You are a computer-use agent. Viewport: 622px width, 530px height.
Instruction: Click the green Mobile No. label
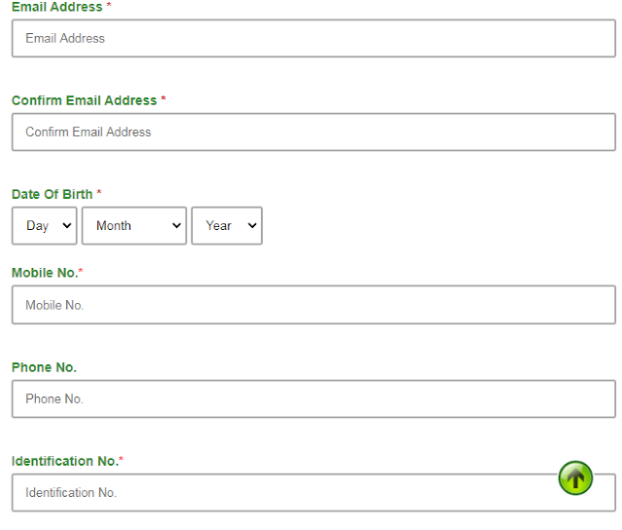tap(45, 273)
